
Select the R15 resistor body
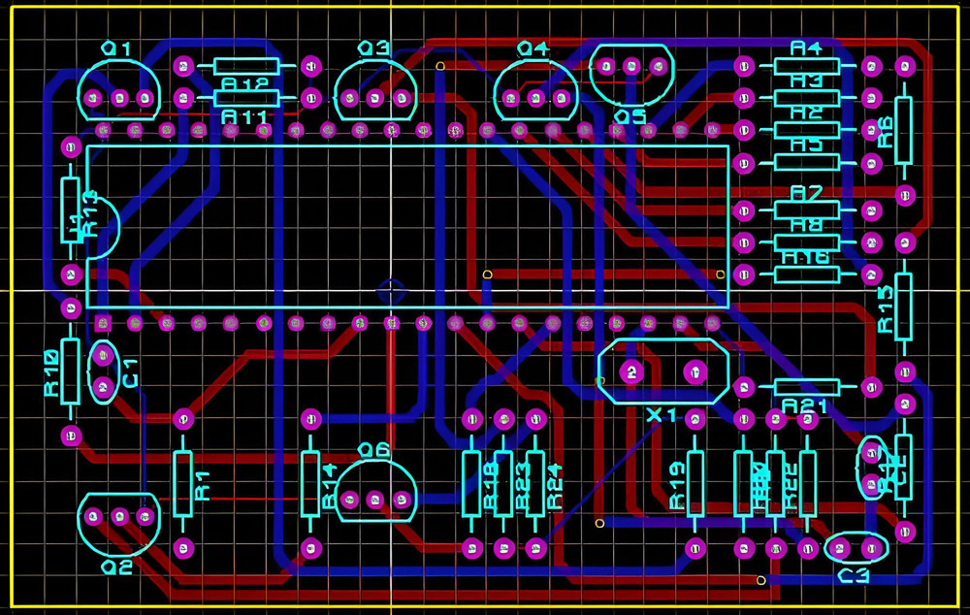pos(904,306)
